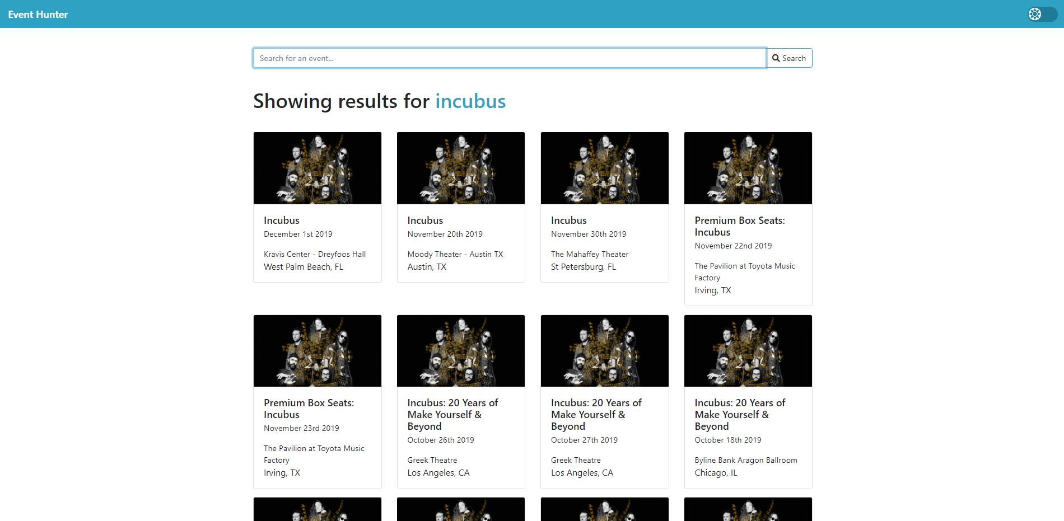Click the Search button

click(x=789, y=58)
